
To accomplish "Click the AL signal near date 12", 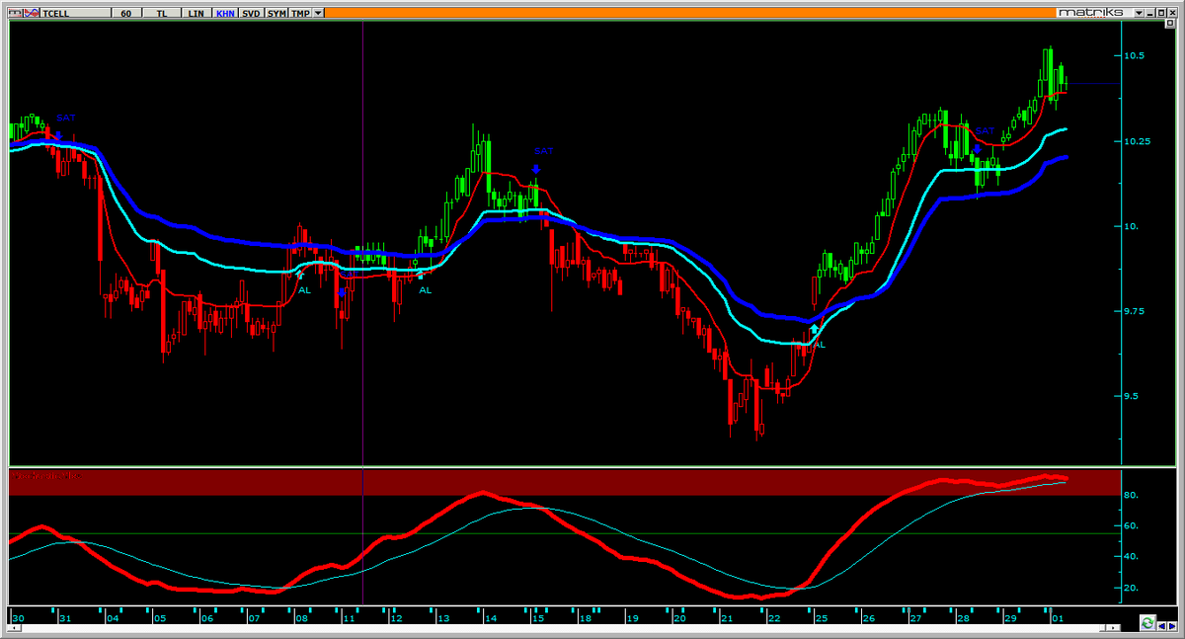I will [426, 290].
